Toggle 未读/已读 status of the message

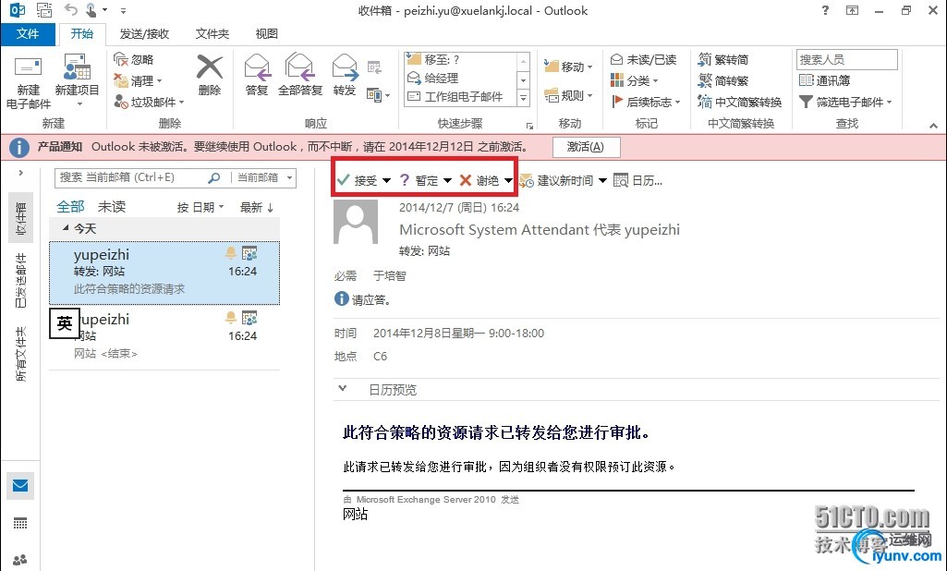tap(643, 59)
